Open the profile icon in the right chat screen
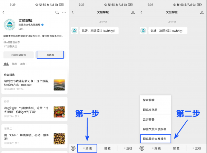The width and height of the screenshot is (207, 153). (202, 12)
